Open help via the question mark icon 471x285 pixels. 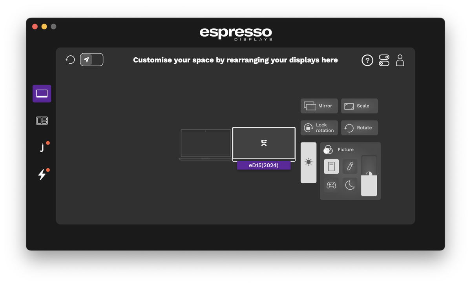click(x=367, y=60)
